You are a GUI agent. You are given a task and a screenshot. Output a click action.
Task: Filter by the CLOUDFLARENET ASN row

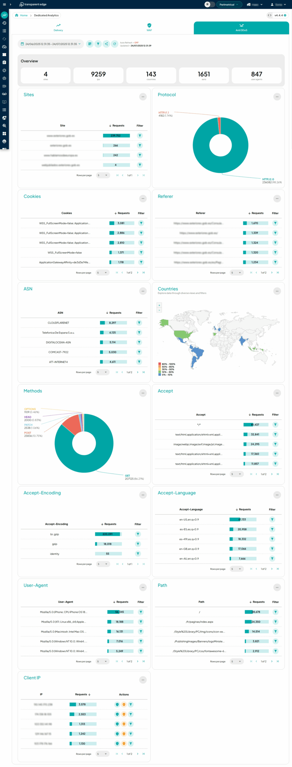(139, 323)
